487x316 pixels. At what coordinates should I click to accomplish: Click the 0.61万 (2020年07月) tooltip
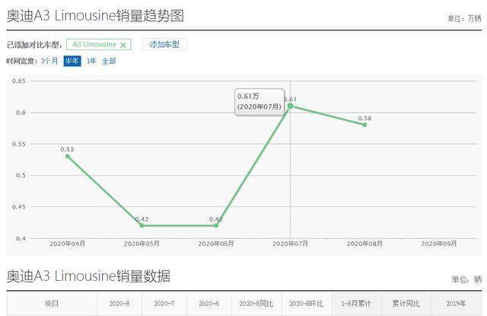(259, 102)
